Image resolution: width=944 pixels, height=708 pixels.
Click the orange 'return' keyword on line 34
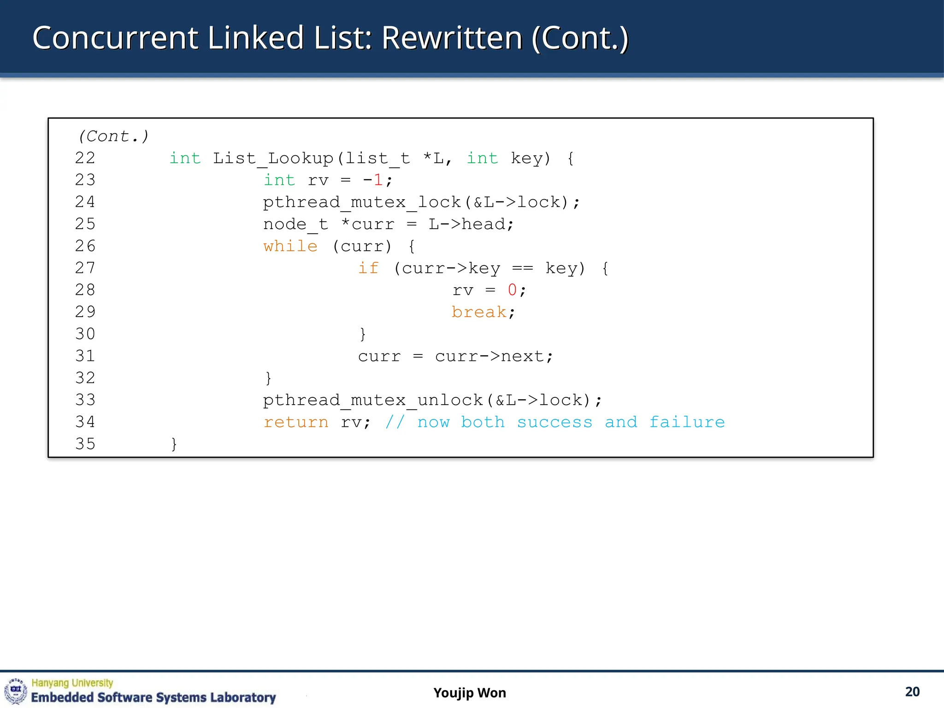coord(296,422)
